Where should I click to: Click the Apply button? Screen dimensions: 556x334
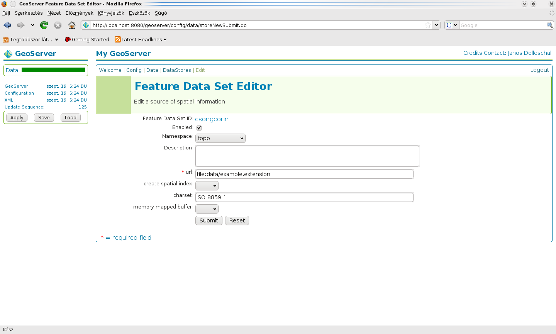[17, 118]
